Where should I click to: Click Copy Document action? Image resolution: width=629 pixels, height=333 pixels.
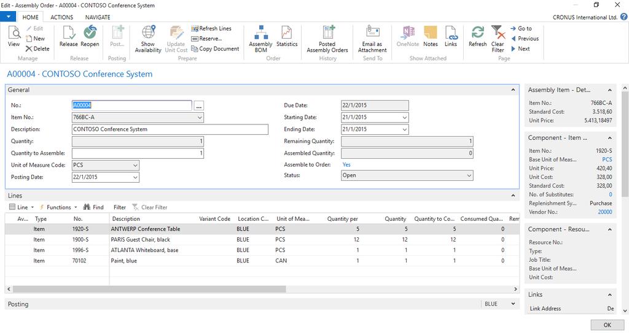pos(216,48)
